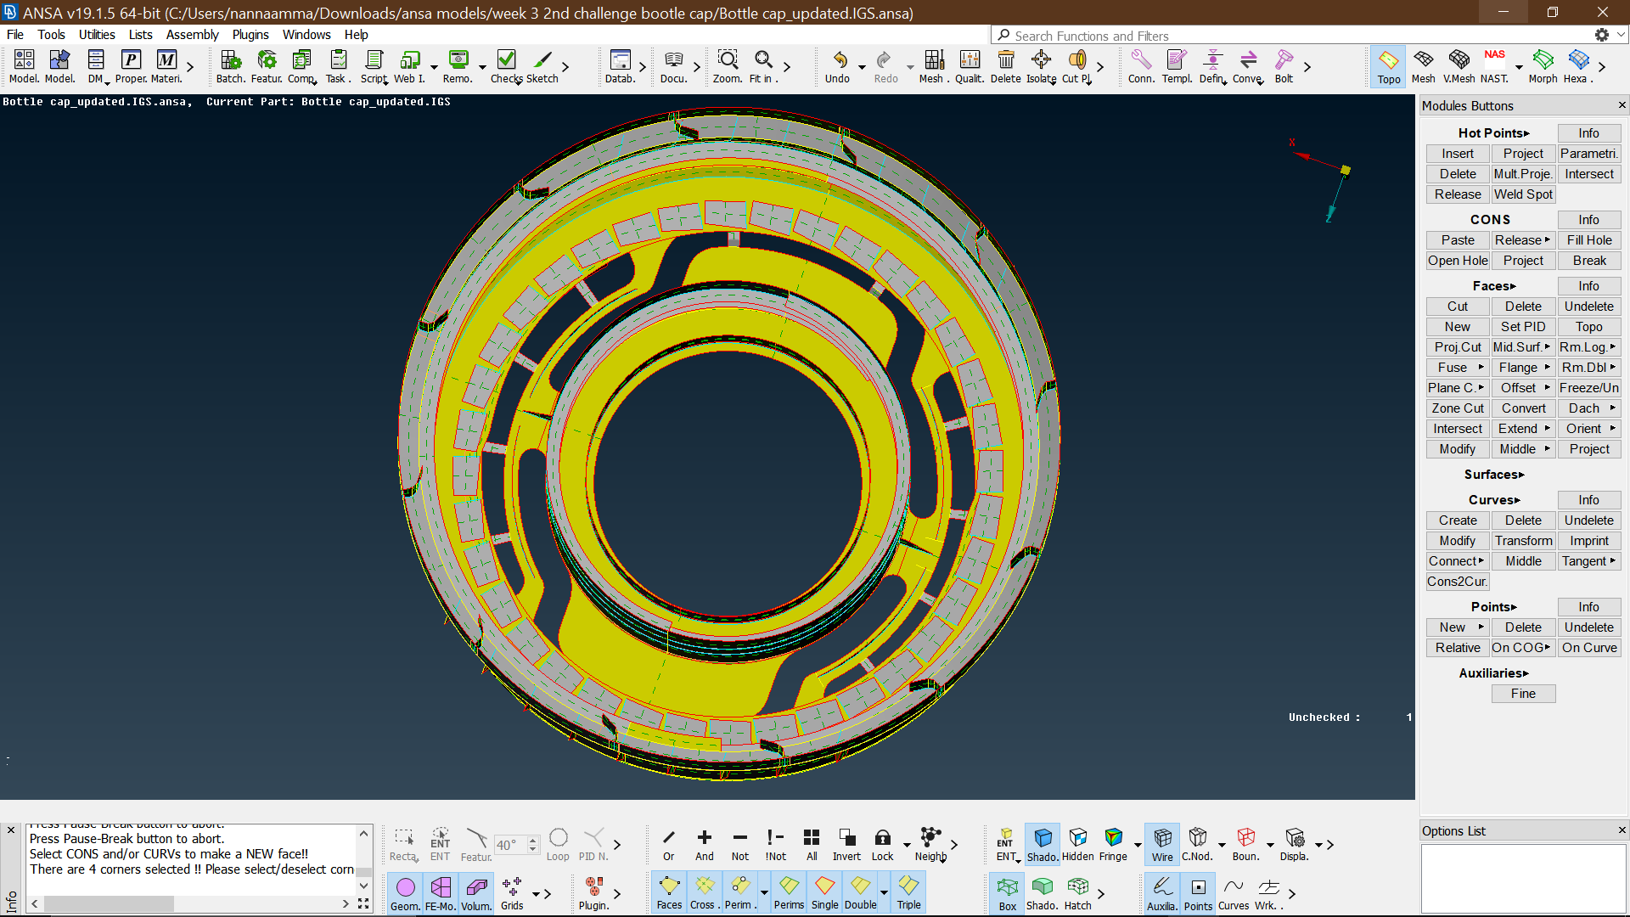Expand the Lock dropdown arrow
The image size is (1630, 917).
tap(906, 846)
